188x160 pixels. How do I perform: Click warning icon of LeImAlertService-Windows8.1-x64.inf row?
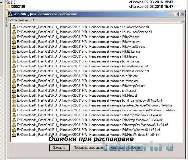14,105
